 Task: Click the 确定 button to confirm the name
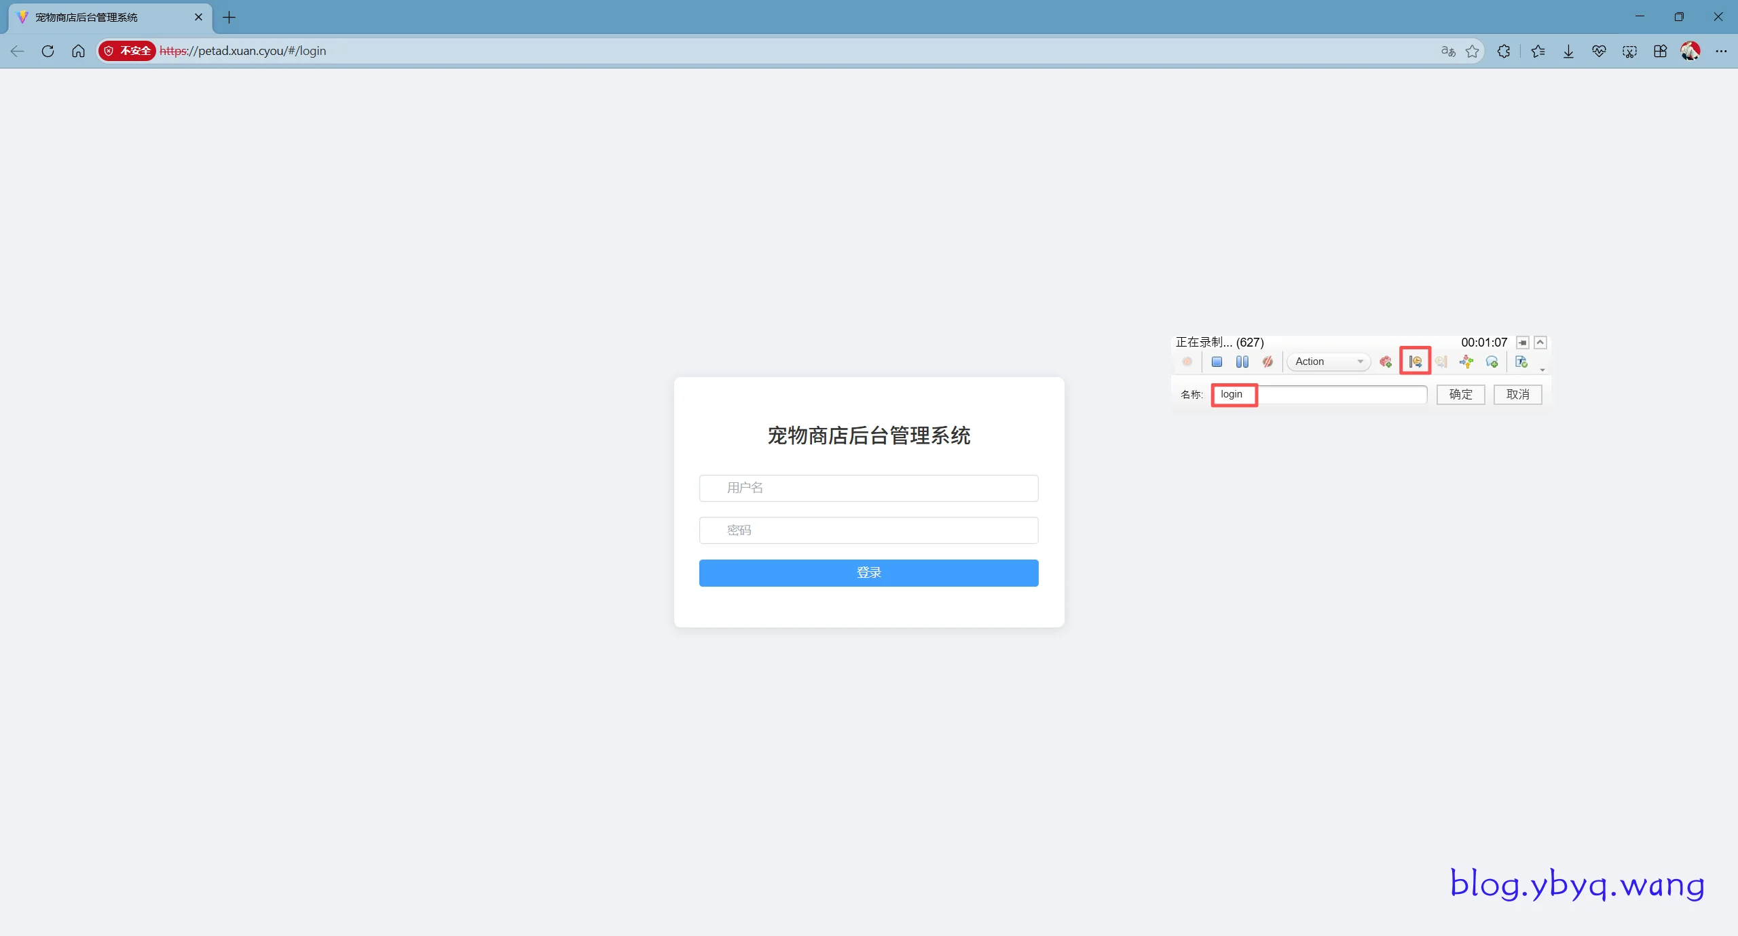pos(1460,394)
